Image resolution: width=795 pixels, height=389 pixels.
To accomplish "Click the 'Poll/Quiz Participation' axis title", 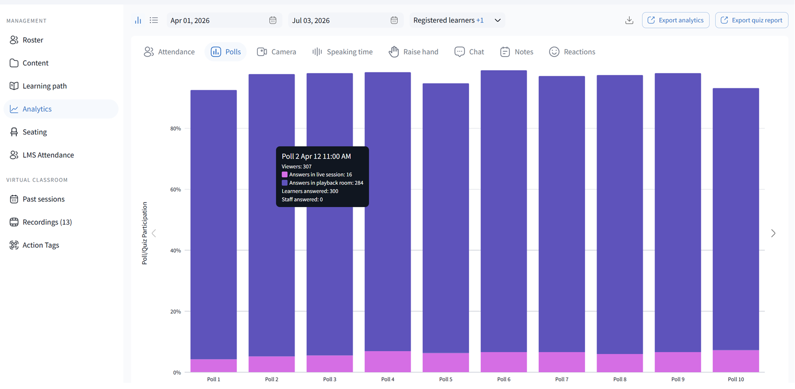I will pos(145,233).
